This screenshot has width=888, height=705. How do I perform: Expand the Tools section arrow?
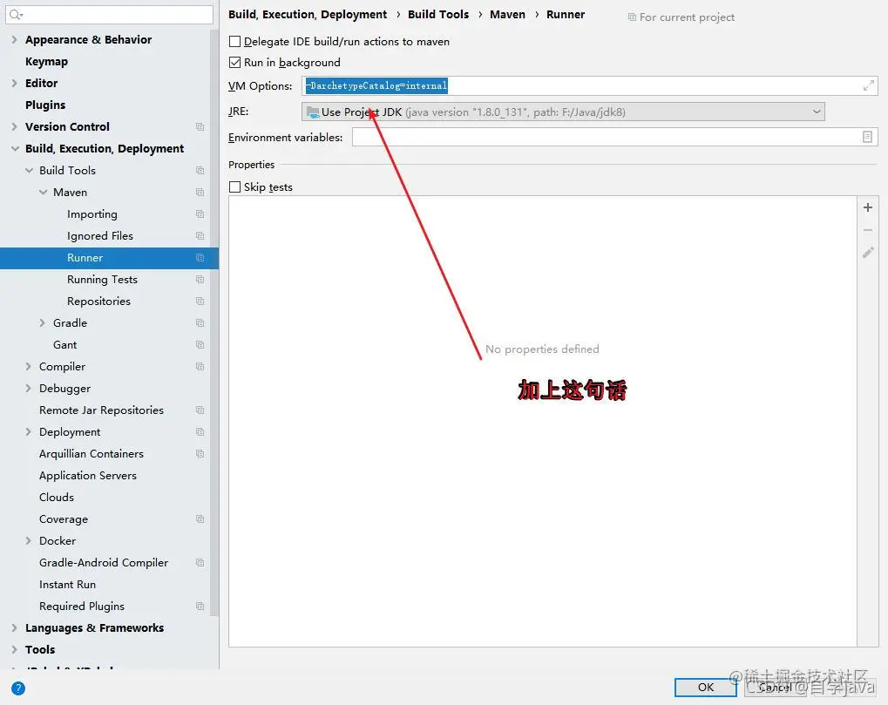(14, 649)
